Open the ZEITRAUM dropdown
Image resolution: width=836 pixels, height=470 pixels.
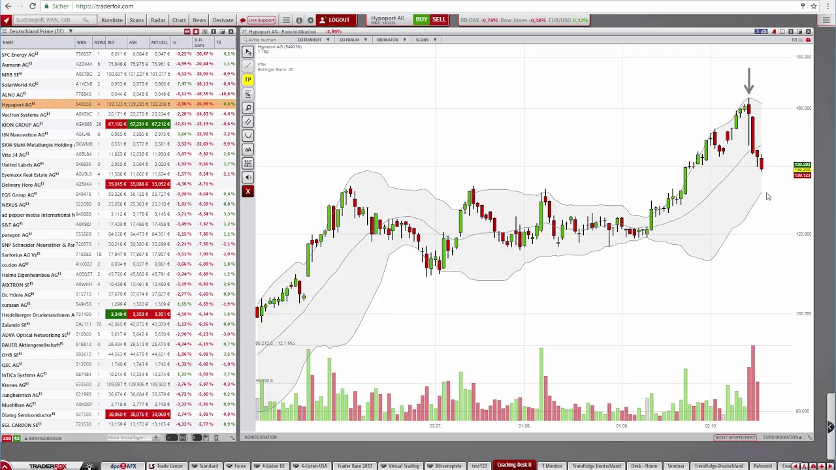tap(353, 40)
